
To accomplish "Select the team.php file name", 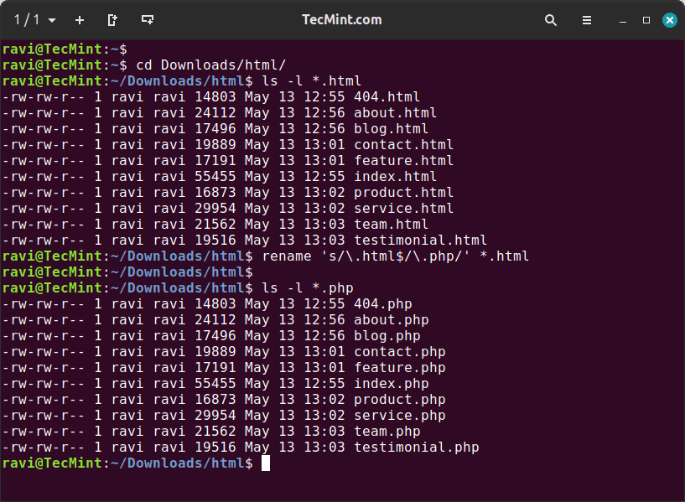I will click(x=387, y=432).
